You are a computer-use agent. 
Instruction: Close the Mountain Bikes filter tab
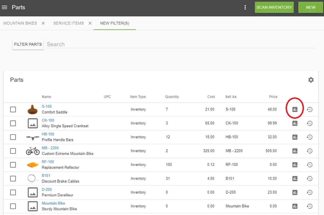43,23
